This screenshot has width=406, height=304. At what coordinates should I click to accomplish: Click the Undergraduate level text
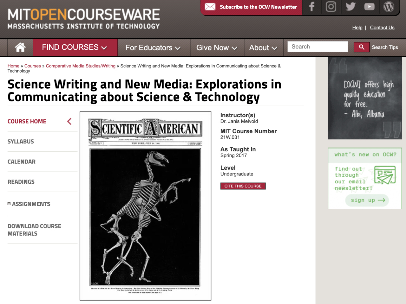(237, 174)
